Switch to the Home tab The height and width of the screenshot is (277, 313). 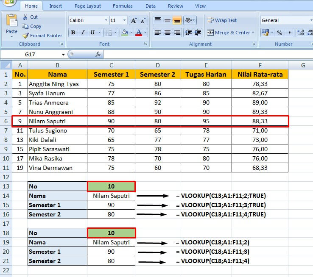point(31,6)
